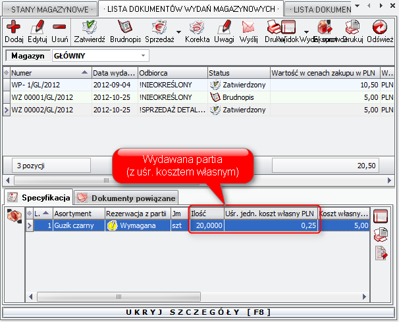
Task: Switch to the Dokumenty powiązane tab
Action: [x=126, y=197]
